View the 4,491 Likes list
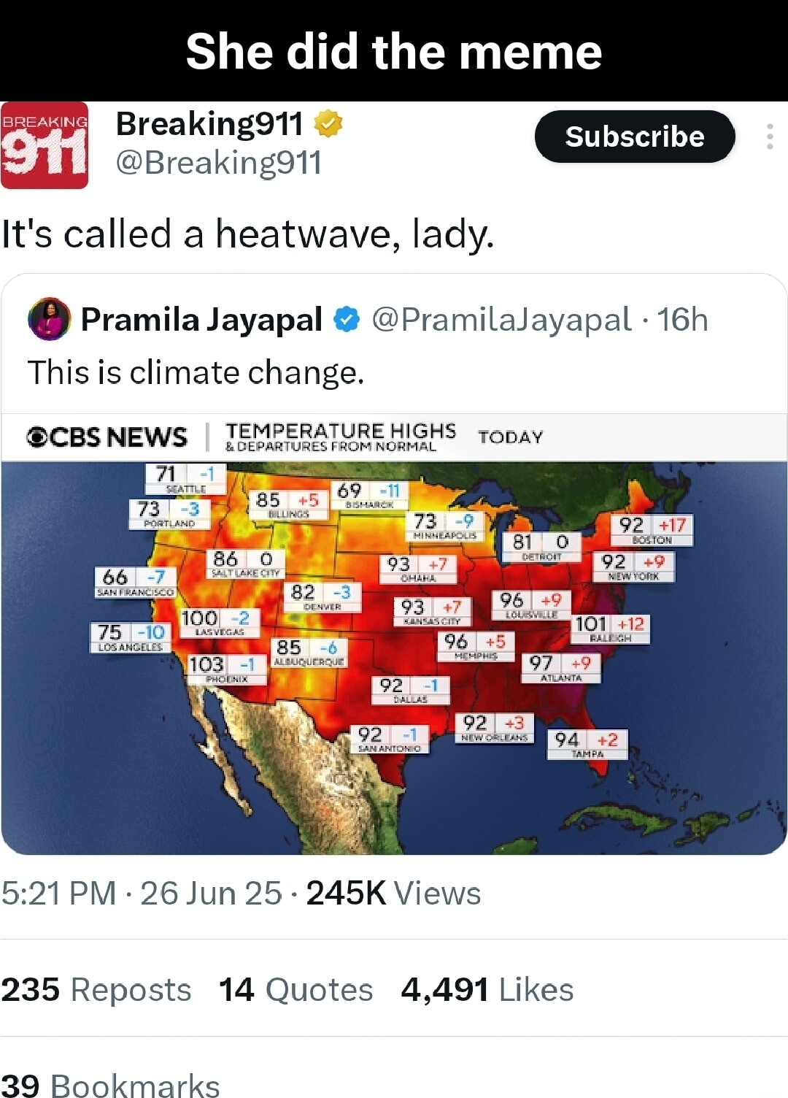788x1098 pixels. [x=487, y=990]
